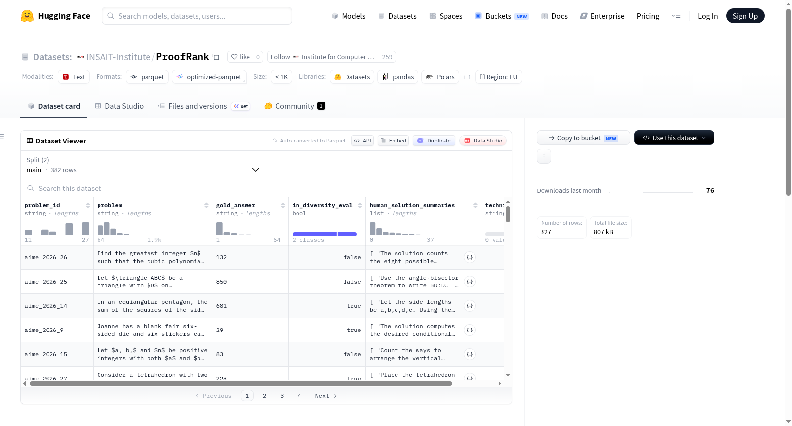792x426 pixels.
Task: Click the Log In link
Action: coord(708,16)
